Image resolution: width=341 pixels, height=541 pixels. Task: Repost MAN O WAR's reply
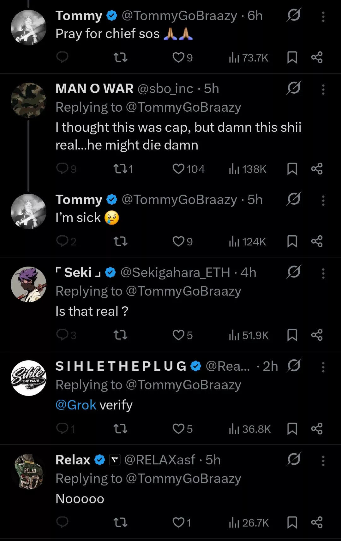point(120,169)
